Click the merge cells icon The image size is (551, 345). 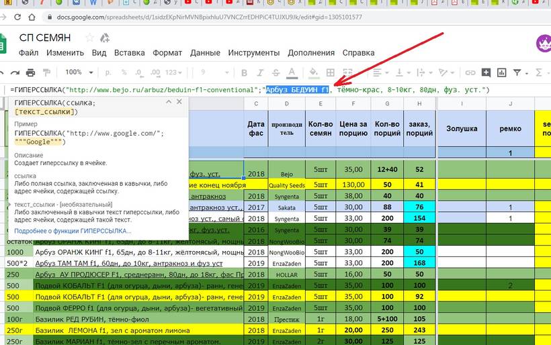(347, 72)
